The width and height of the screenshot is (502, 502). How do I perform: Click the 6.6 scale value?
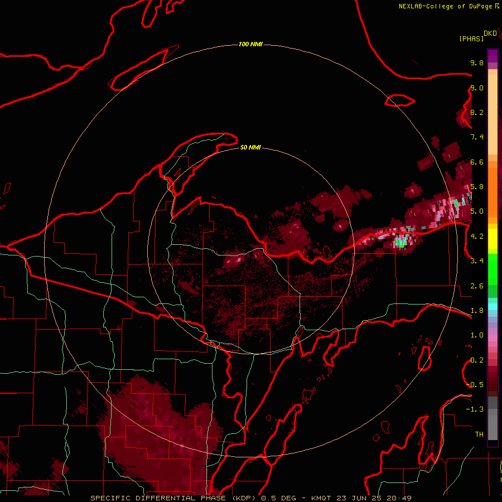[477, 162]
